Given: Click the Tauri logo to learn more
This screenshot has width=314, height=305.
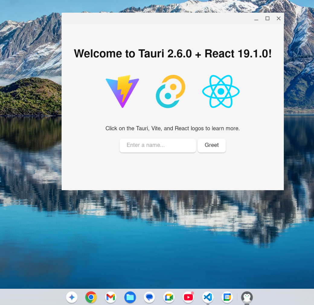Looking at the screenshot, I should click(x=170, y=91).
